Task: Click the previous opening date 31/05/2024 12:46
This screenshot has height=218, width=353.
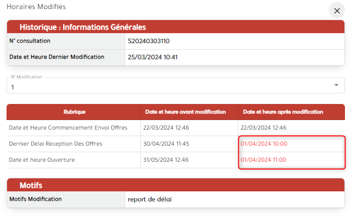Action: click(x=166, y=160)
